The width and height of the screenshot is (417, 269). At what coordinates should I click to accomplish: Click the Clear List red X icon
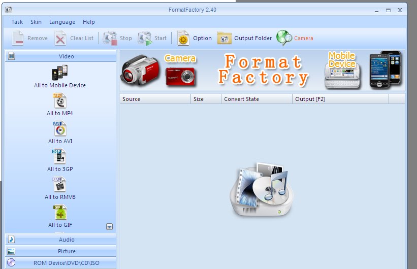[60, 38]
